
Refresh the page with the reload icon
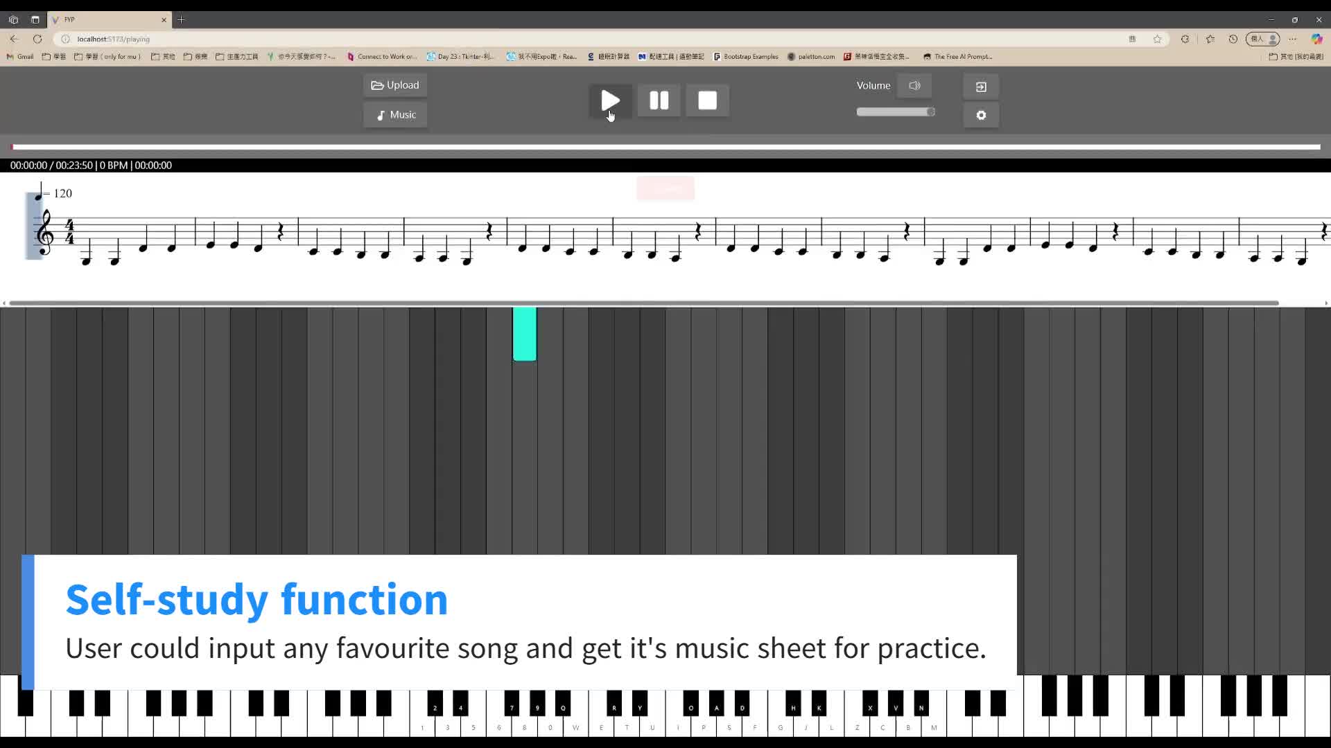point(37,39)
